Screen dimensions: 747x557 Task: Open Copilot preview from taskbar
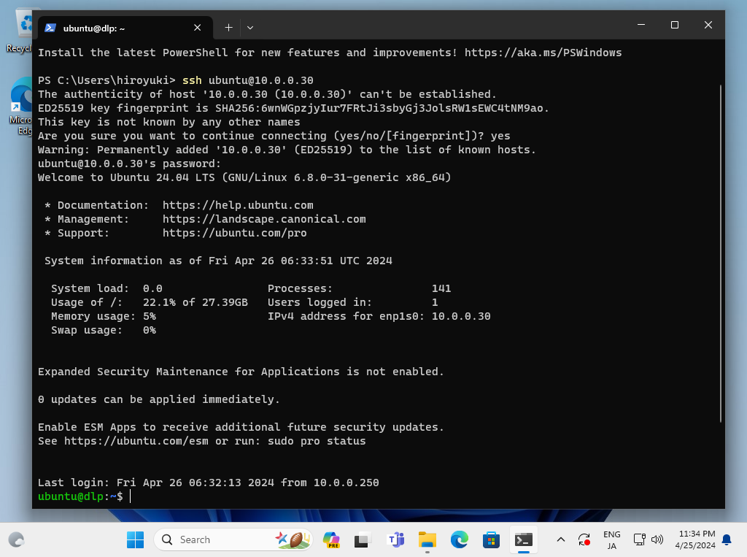click(x=332, y=539)
